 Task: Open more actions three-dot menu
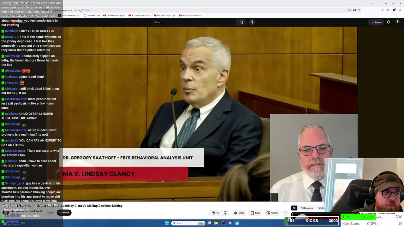pyautogui.click(x=285, y=213)
